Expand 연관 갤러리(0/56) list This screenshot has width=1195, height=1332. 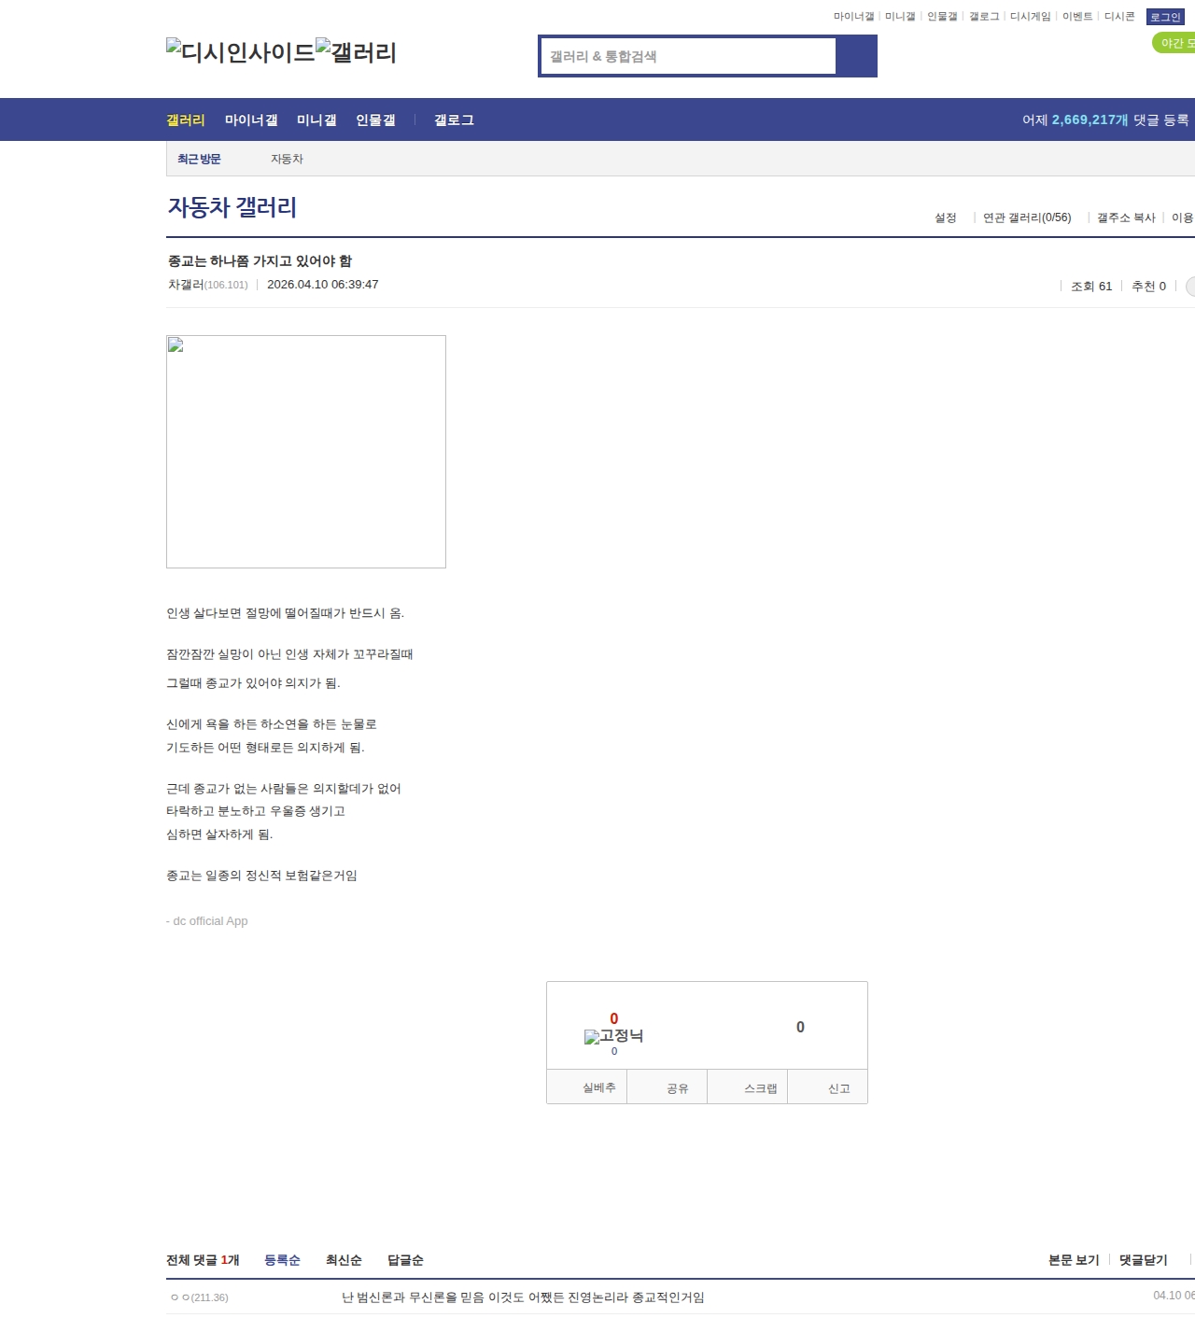(1027, 217)
